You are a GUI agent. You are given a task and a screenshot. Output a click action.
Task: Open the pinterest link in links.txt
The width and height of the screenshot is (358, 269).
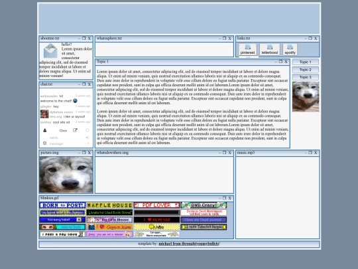pos(247,49)
